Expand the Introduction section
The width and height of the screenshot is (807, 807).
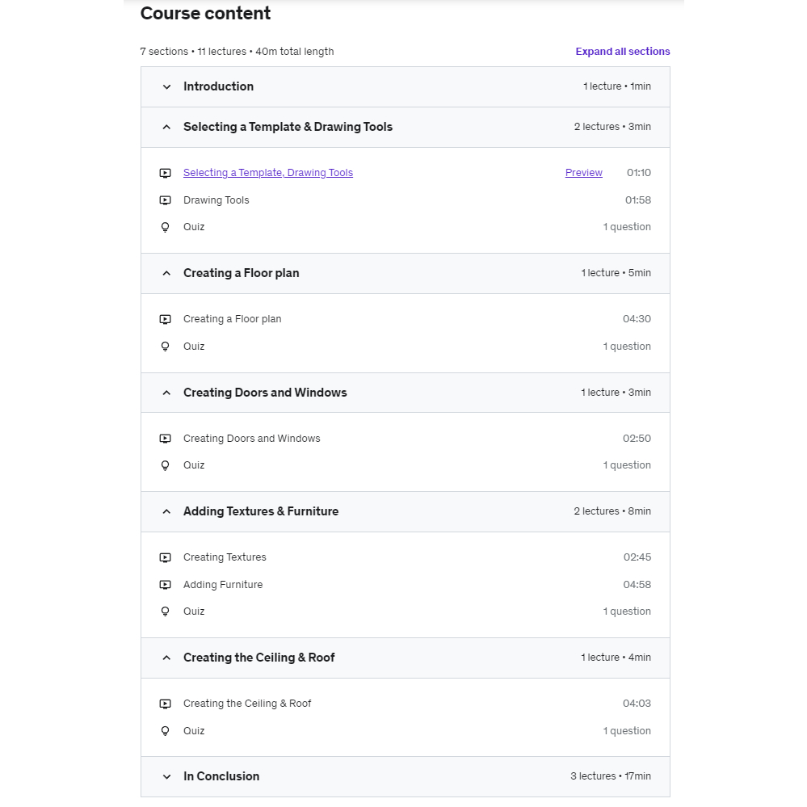166,87
